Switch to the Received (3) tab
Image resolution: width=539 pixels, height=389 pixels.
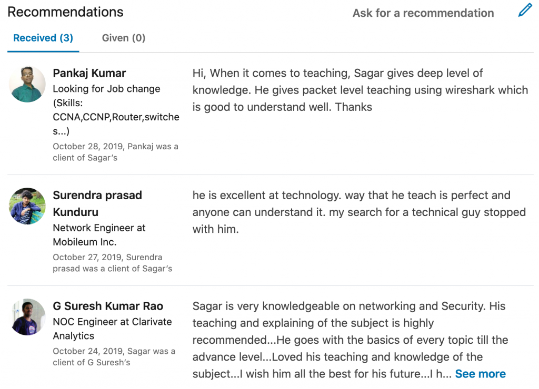[43, 38]
